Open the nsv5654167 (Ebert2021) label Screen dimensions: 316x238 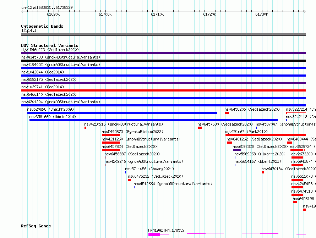click(x=257, y=161)
